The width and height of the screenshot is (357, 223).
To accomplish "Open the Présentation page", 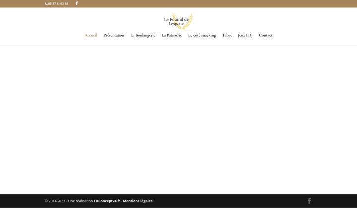I will tap(114, 35).
